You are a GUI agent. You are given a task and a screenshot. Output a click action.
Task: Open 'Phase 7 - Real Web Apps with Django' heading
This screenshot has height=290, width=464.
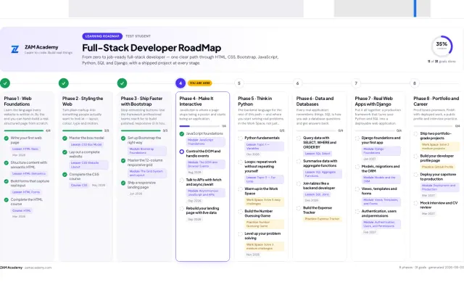pos(374,101)
